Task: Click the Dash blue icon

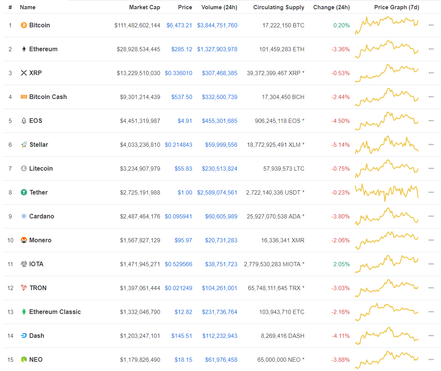Action: 24,336
